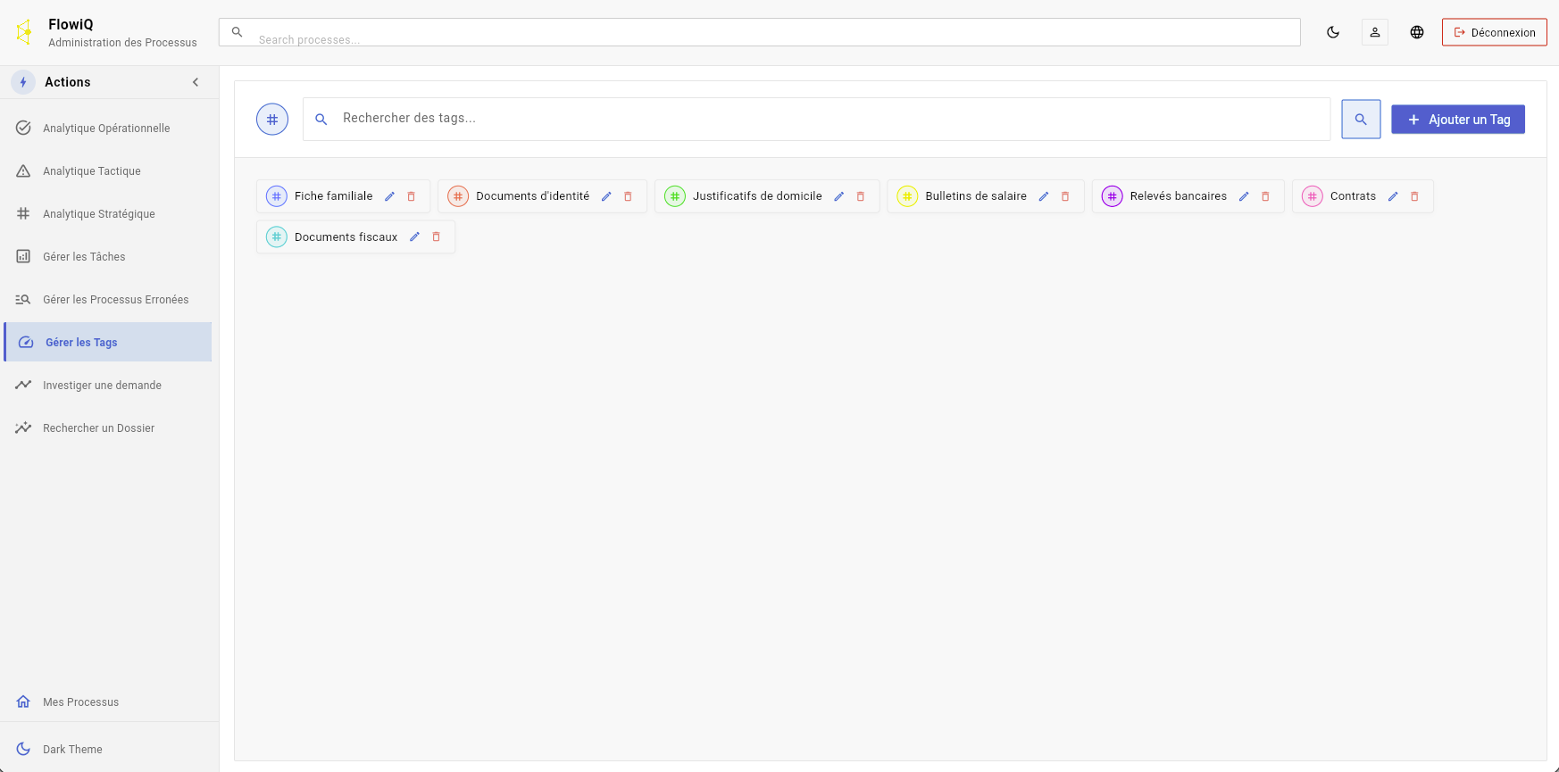The width and height of the screenshot is (1559, 772).
Task: Click the Relevés bancaires purple badge
Action: tap(1112, 196)
